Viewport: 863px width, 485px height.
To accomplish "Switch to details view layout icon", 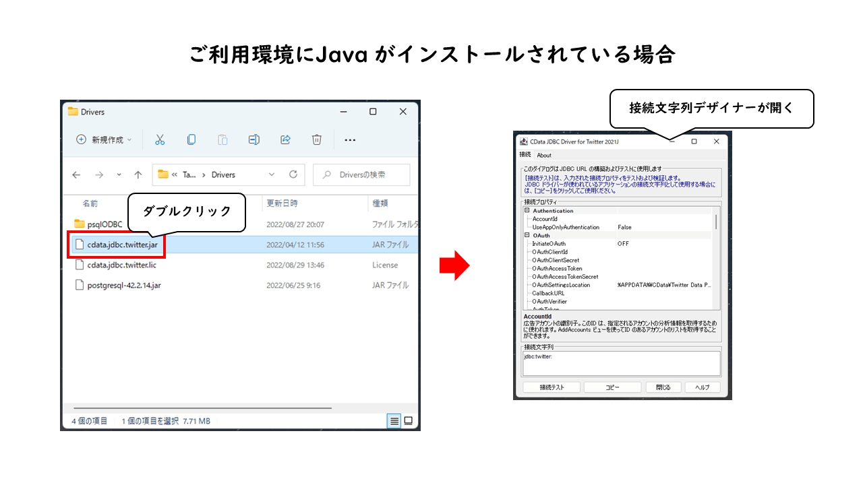I will pos(394,421).
